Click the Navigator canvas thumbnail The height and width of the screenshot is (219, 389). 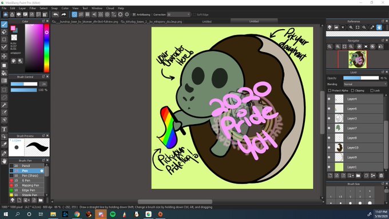click(357, 59)
